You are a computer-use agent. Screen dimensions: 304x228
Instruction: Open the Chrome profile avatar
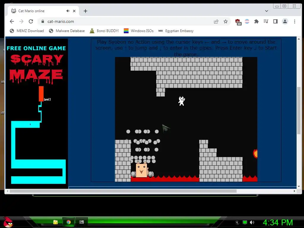[285, 21]
